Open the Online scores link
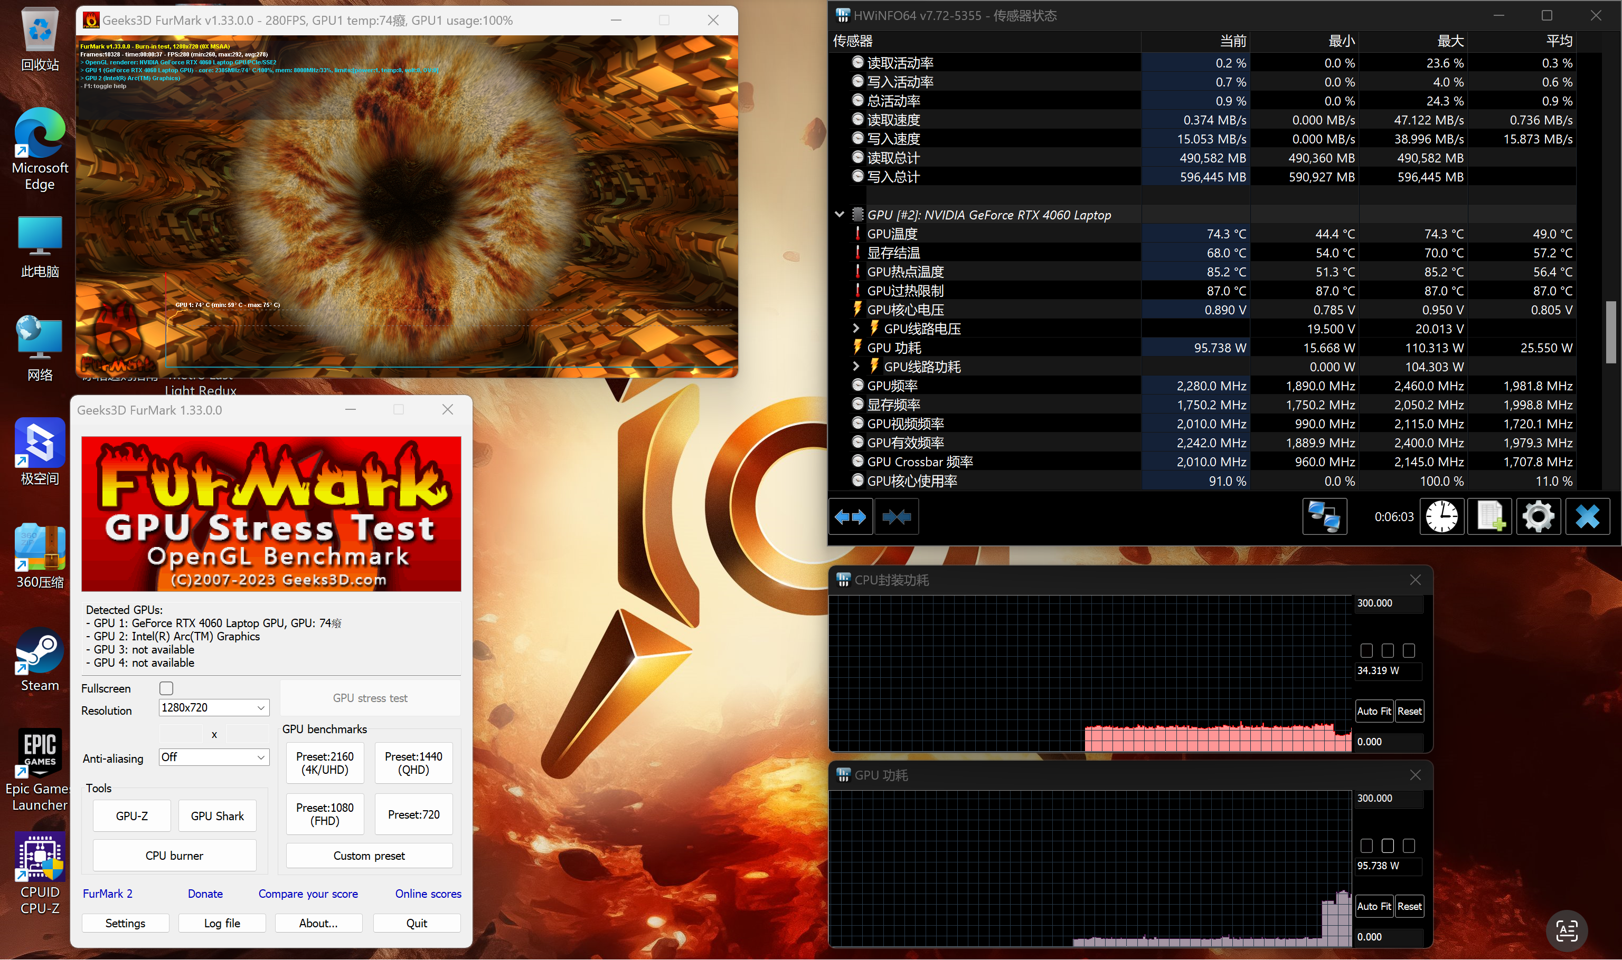Image resolution: width=1622 pixels, height=960 pixels. [x=429, y=894]
